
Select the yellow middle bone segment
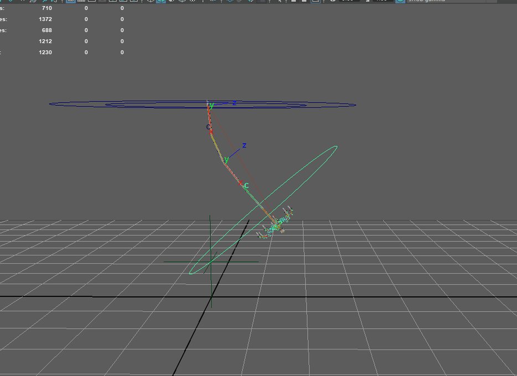point(218,148)
